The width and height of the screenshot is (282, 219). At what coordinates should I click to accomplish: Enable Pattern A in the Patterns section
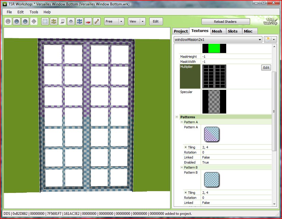pos(205,162)
